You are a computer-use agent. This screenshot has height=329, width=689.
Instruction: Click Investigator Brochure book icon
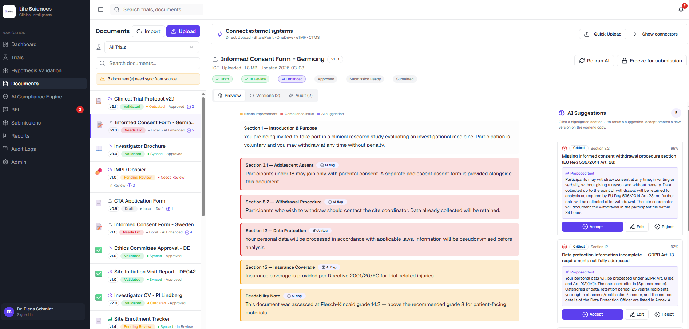99,149
